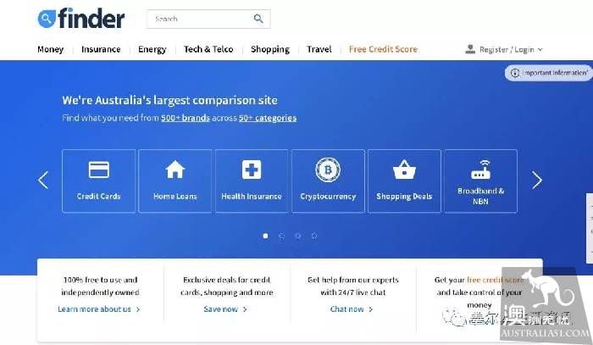
Task: Click the Shopping Deals label text
Action: point(404,197)
